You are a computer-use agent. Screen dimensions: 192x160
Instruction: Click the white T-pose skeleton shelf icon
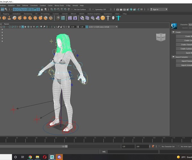pos(108,18)
